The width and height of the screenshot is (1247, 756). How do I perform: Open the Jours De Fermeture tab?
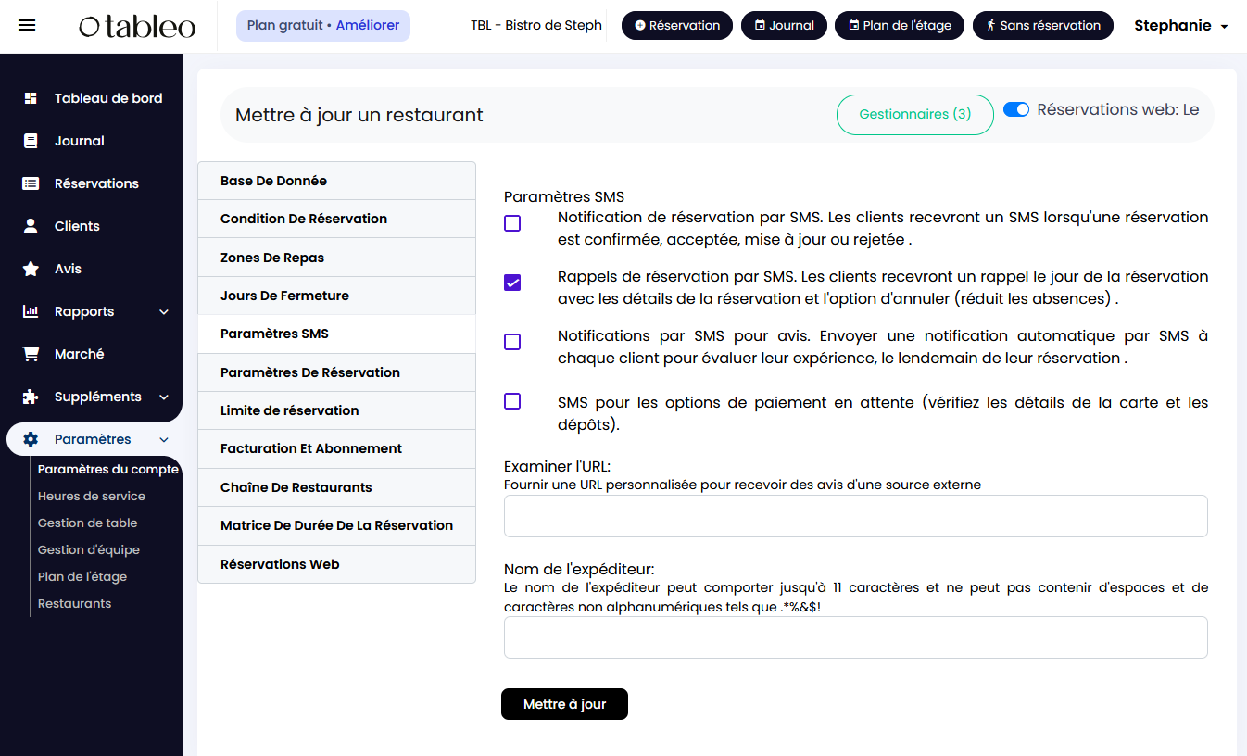[x=336, y=296]
